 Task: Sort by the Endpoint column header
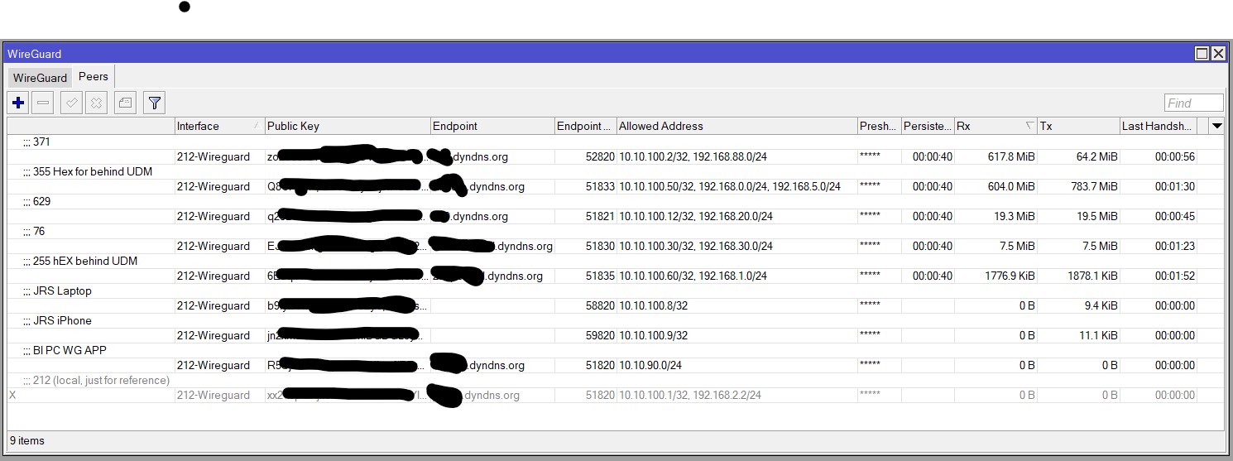(x=492, y=126)
